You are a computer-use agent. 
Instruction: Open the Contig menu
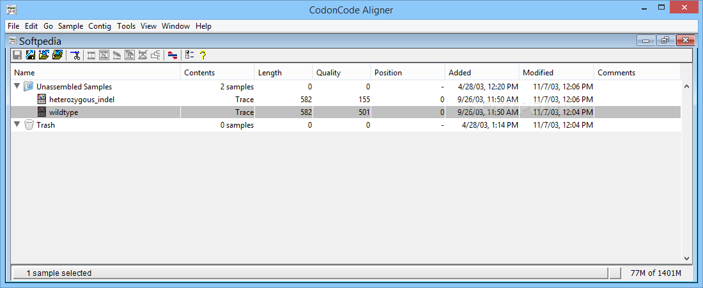click(x=100, y=26)
